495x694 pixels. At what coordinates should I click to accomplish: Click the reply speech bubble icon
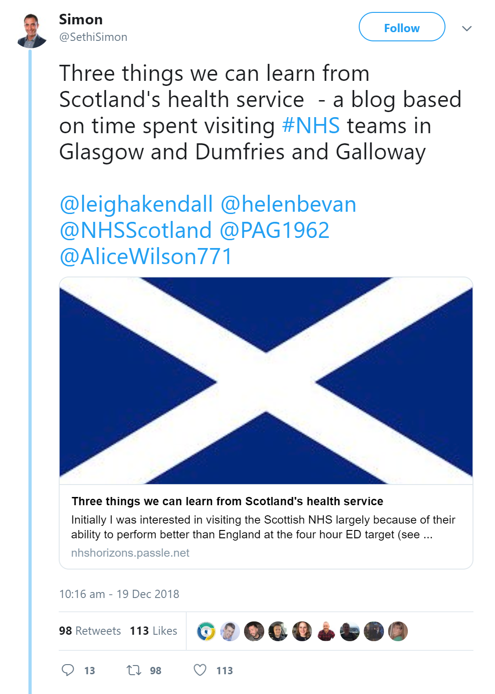click(x=68, y=670)
